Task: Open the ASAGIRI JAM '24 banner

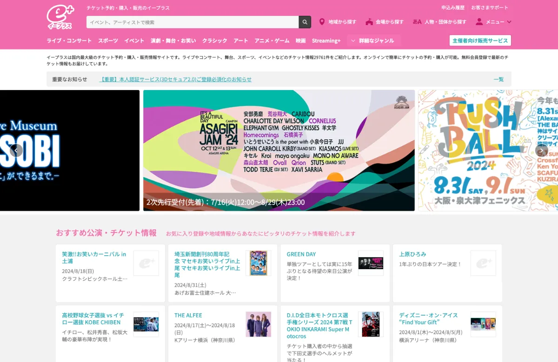Action: click(x=279, y=150)
